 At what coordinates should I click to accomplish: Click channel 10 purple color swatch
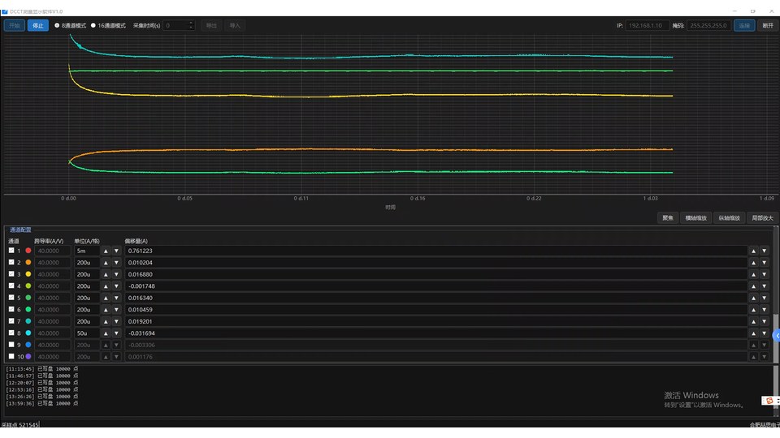pyautogui.click(x=28, y=356)
